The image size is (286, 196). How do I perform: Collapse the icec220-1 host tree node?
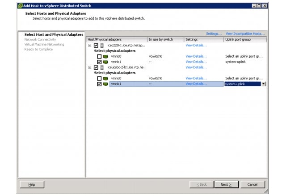(89, 46)
